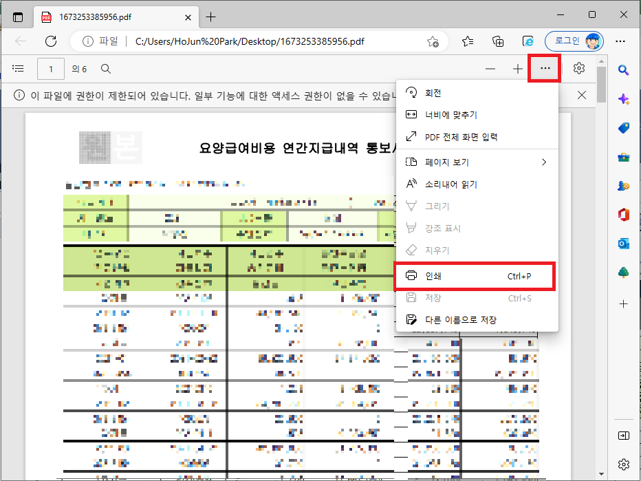
Task: Open Copilot sparkle sidebar icon
Action: [x=623, y=99]
